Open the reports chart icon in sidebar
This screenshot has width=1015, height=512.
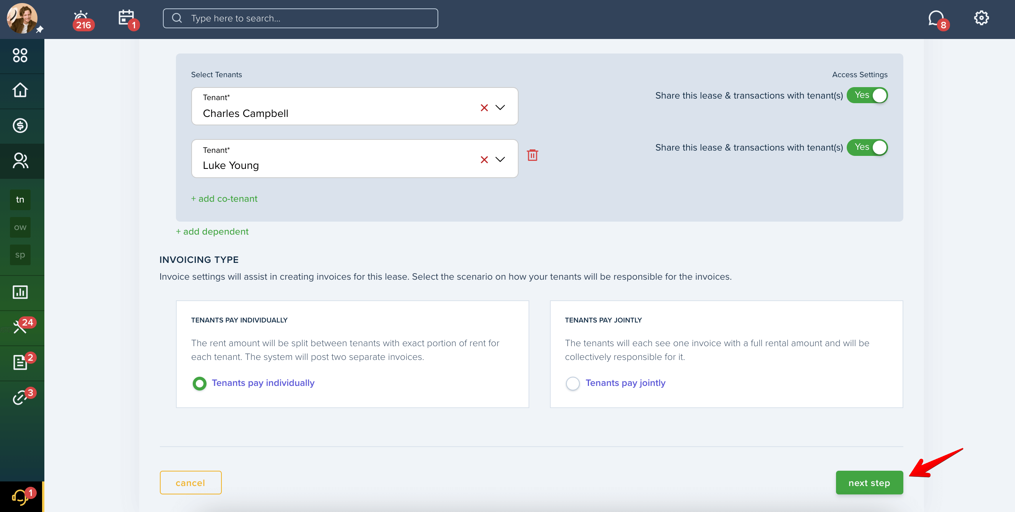pos(20,292)
